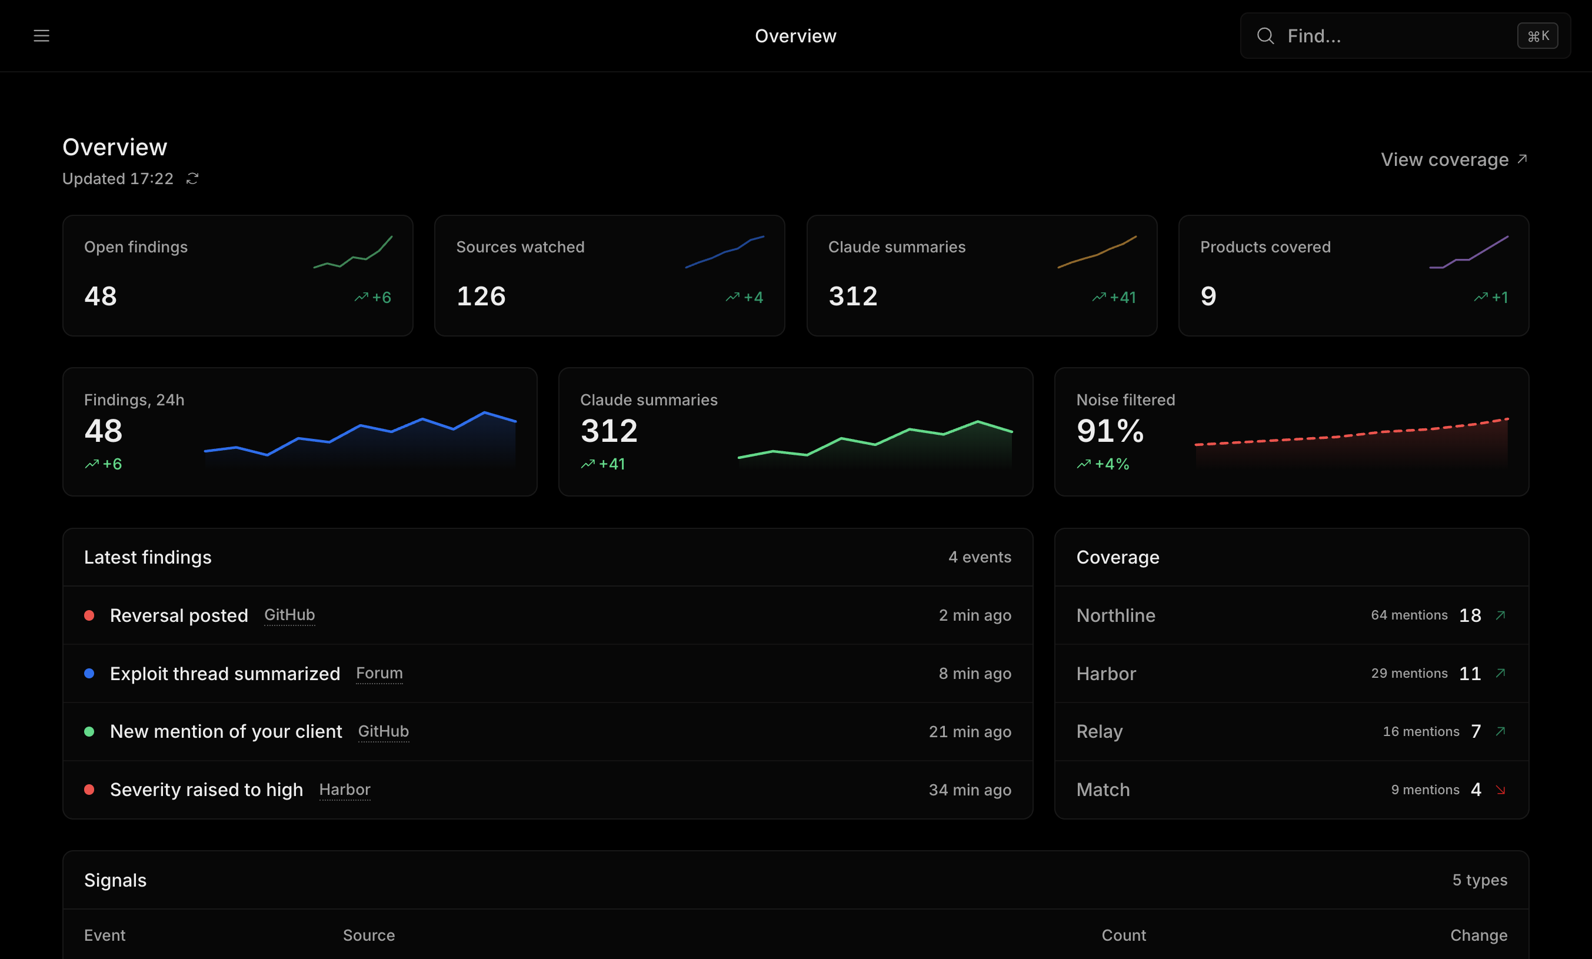Click the 5 types label in Signals
Viewport: 1592px width, 959px height.
click(1480, 880)
